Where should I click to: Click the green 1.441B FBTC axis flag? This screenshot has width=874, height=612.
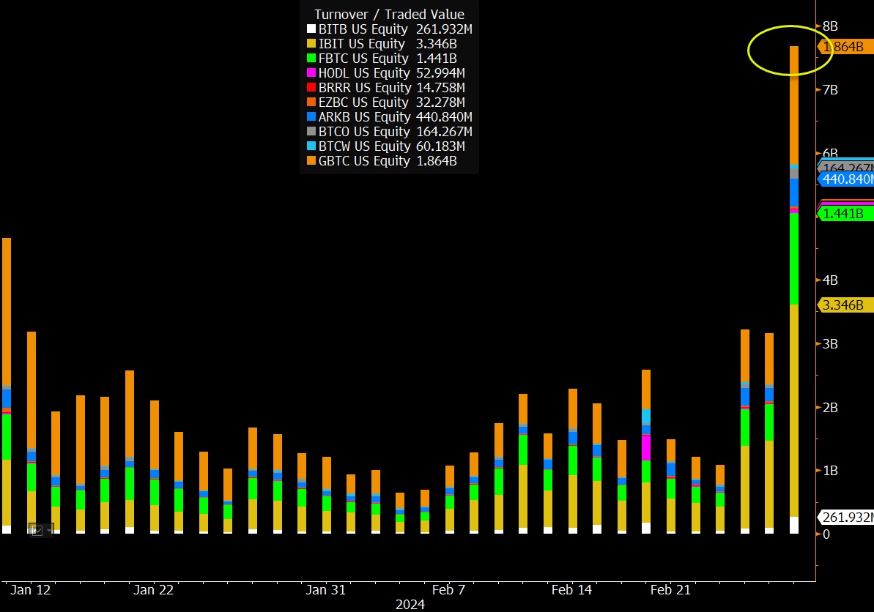tap(842, 213)
